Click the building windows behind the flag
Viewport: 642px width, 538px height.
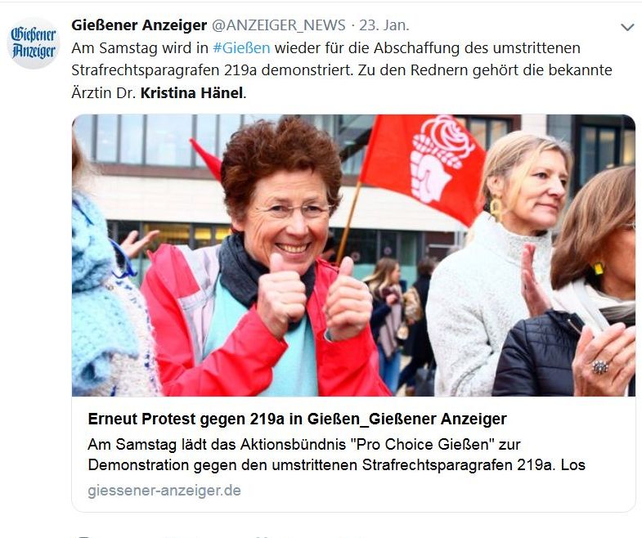tap(492, 129)
